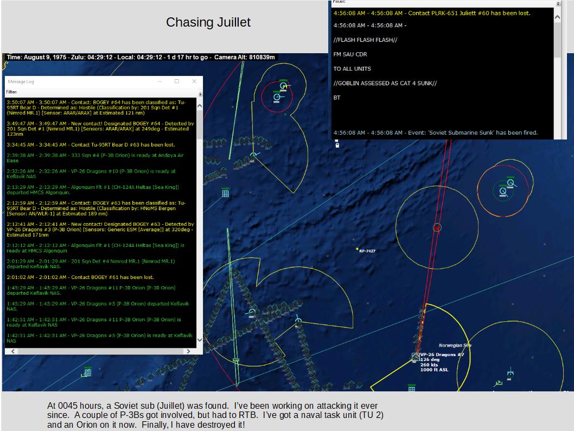The height and width of the screenshot is (431, 574).
Task: Click the 'Message Log' window title
Action: (x=21, y=81)
